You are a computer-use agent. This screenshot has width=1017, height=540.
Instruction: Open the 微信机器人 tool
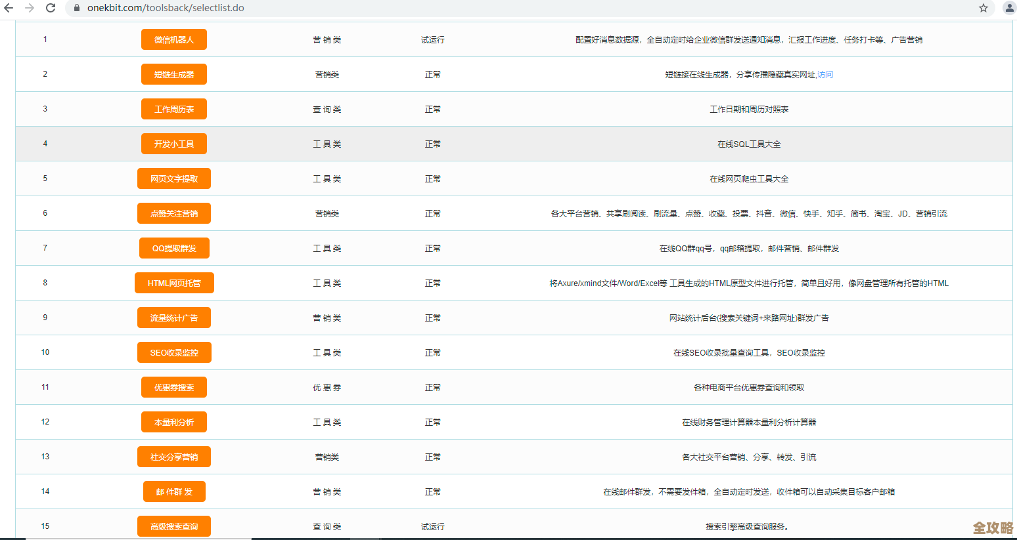click(173, 39)
